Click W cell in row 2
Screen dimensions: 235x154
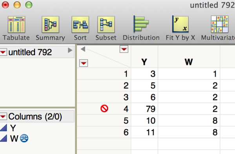(189, 85)
